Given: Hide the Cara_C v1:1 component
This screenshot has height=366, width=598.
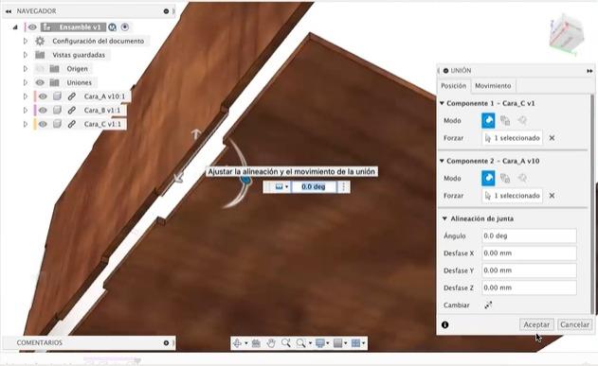Looking at the screenshot, I should point(43,124).
